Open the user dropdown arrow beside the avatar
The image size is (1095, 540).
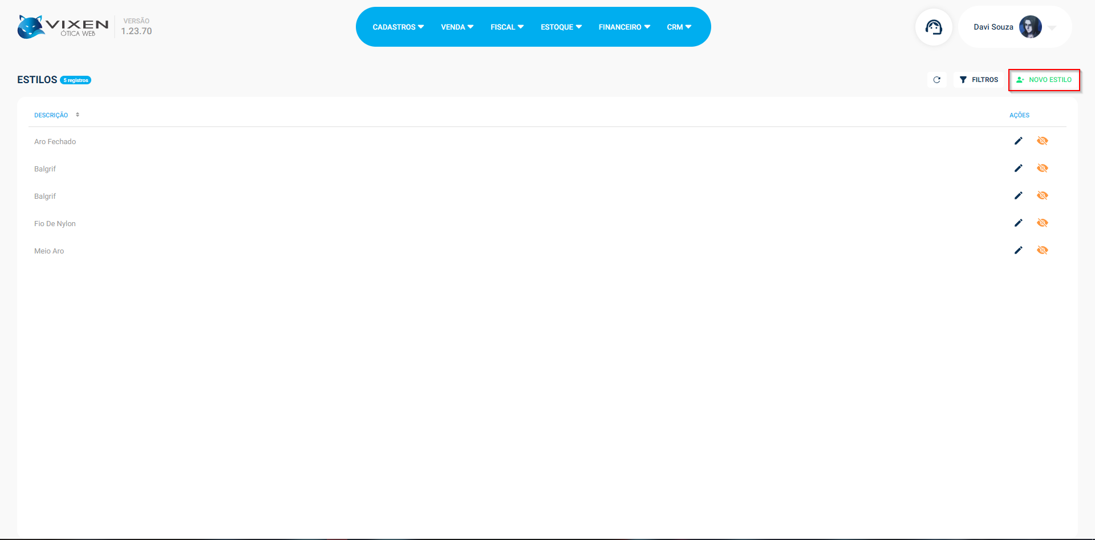tap(1052, 27)
